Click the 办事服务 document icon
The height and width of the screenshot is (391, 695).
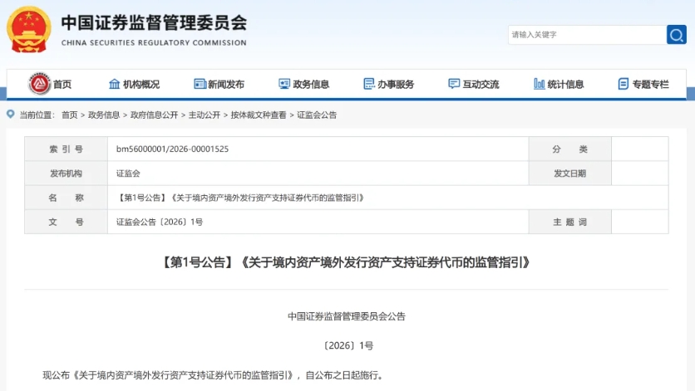369,84
